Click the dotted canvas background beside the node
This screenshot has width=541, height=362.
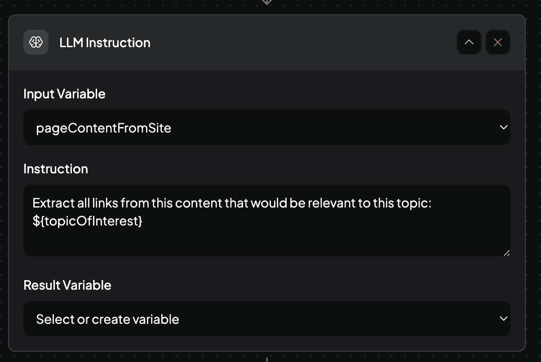coord(533,180)
